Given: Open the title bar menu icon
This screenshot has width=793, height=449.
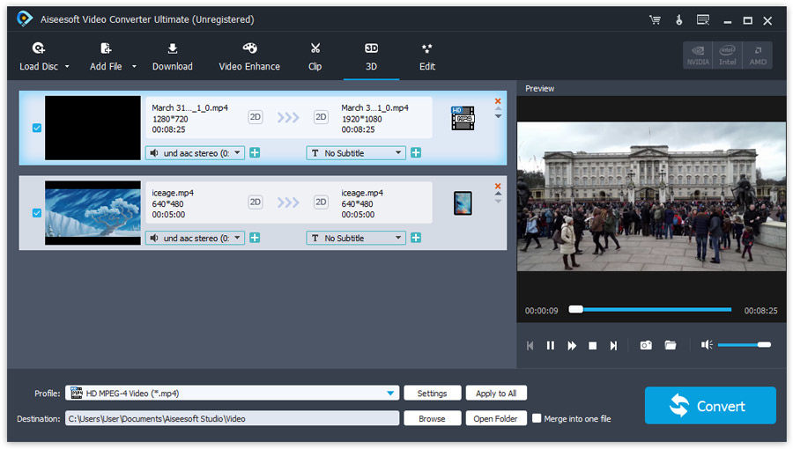Looking at the screenshot, I should pos(703,20).
